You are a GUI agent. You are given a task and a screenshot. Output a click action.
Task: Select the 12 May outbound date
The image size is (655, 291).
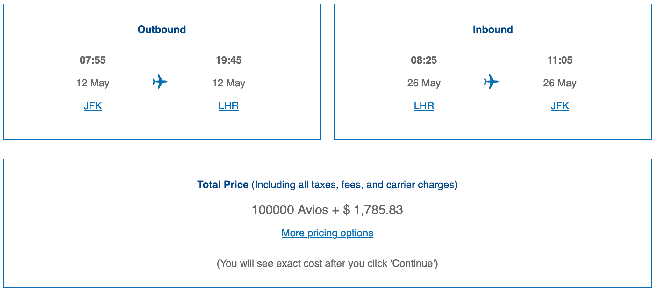(x=93, y=83)
